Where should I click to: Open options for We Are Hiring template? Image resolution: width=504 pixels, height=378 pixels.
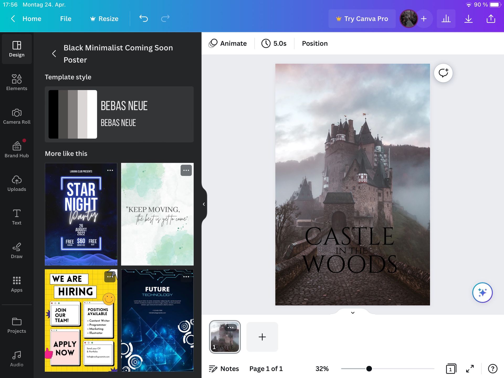pyautogui.click(x=110, y=277)
